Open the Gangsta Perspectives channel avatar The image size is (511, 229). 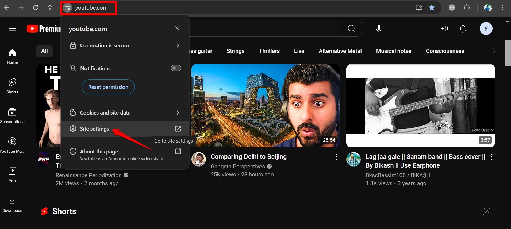pos(198,159)
